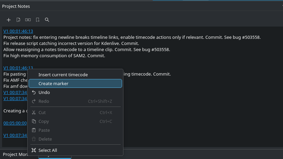The image size is (283, 159).
Task: Open search with the magnifier icon
Action: click(x=47, y=20)
